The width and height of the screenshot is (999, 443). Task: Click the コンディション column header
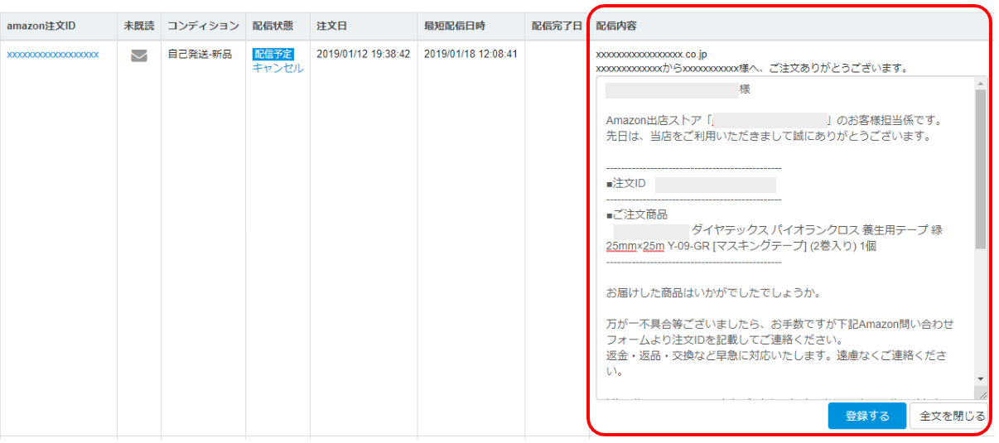(203, 26)
